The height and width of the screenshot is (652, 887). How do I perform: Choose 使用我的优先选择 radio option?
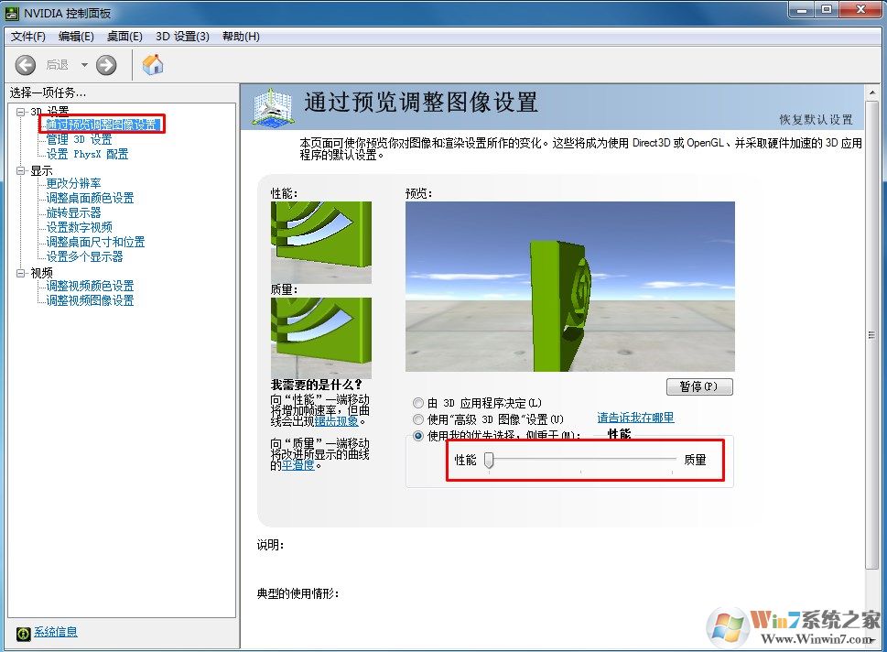tap(418, 436)
